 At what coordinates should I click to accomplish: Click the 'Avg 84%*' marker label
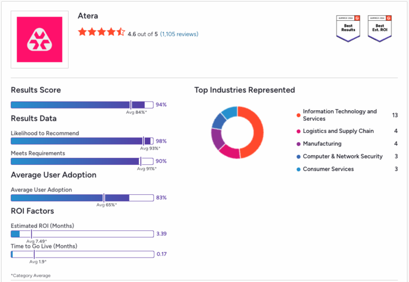click(136, 112)
